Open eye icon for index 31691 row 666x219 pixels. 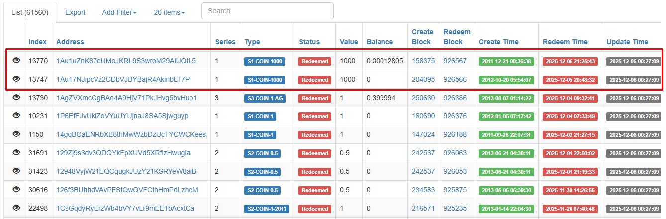tap(16, 152)
